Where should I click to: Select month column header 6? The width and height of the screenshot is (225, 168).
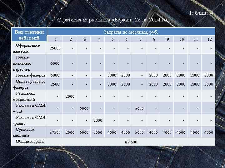point(126,39)
